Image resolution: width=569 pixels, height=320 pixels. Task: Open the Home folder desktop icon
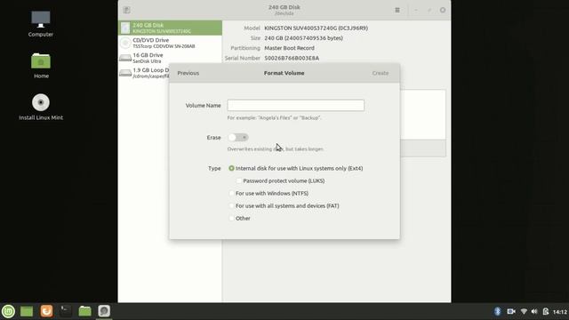tap(41, 65)
